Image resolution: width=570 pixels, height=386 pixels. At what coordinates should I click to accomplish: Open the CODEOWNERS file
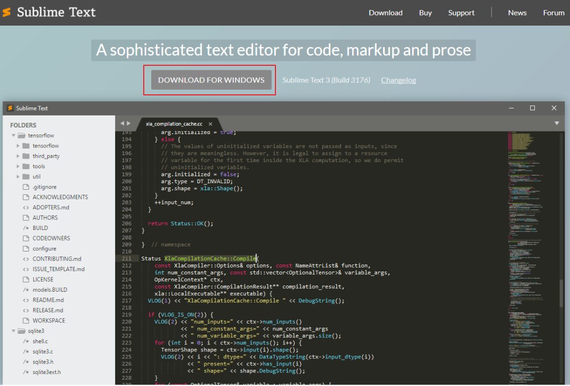tap(51, 238)
